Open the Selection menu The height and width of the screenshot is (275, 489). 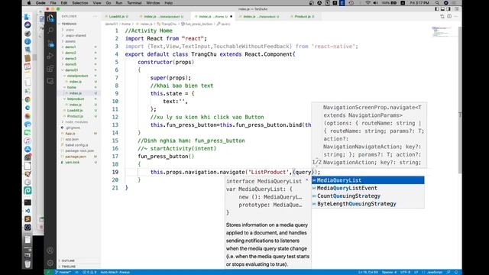(x=79, y=3)
